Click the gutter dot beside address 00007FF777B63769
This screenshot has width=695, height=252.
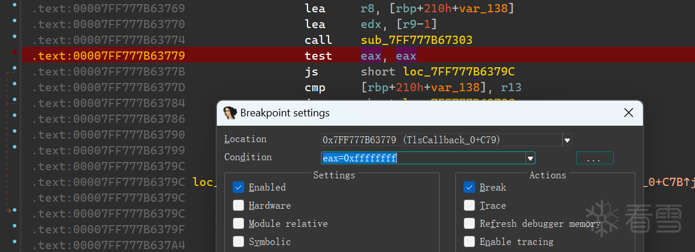[15, 9]
